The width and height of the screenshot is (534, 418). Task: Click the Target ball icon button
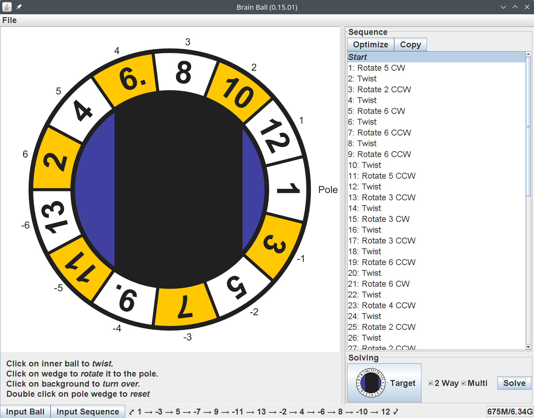(x=384, y=383)
